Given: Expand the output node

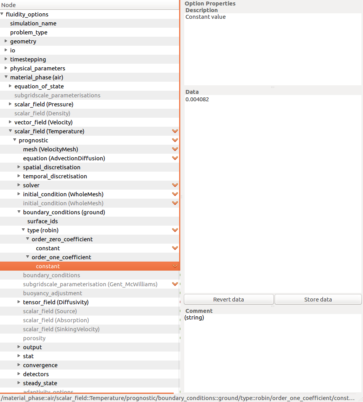Looking at the screenshot, I should tap(19, 346).
